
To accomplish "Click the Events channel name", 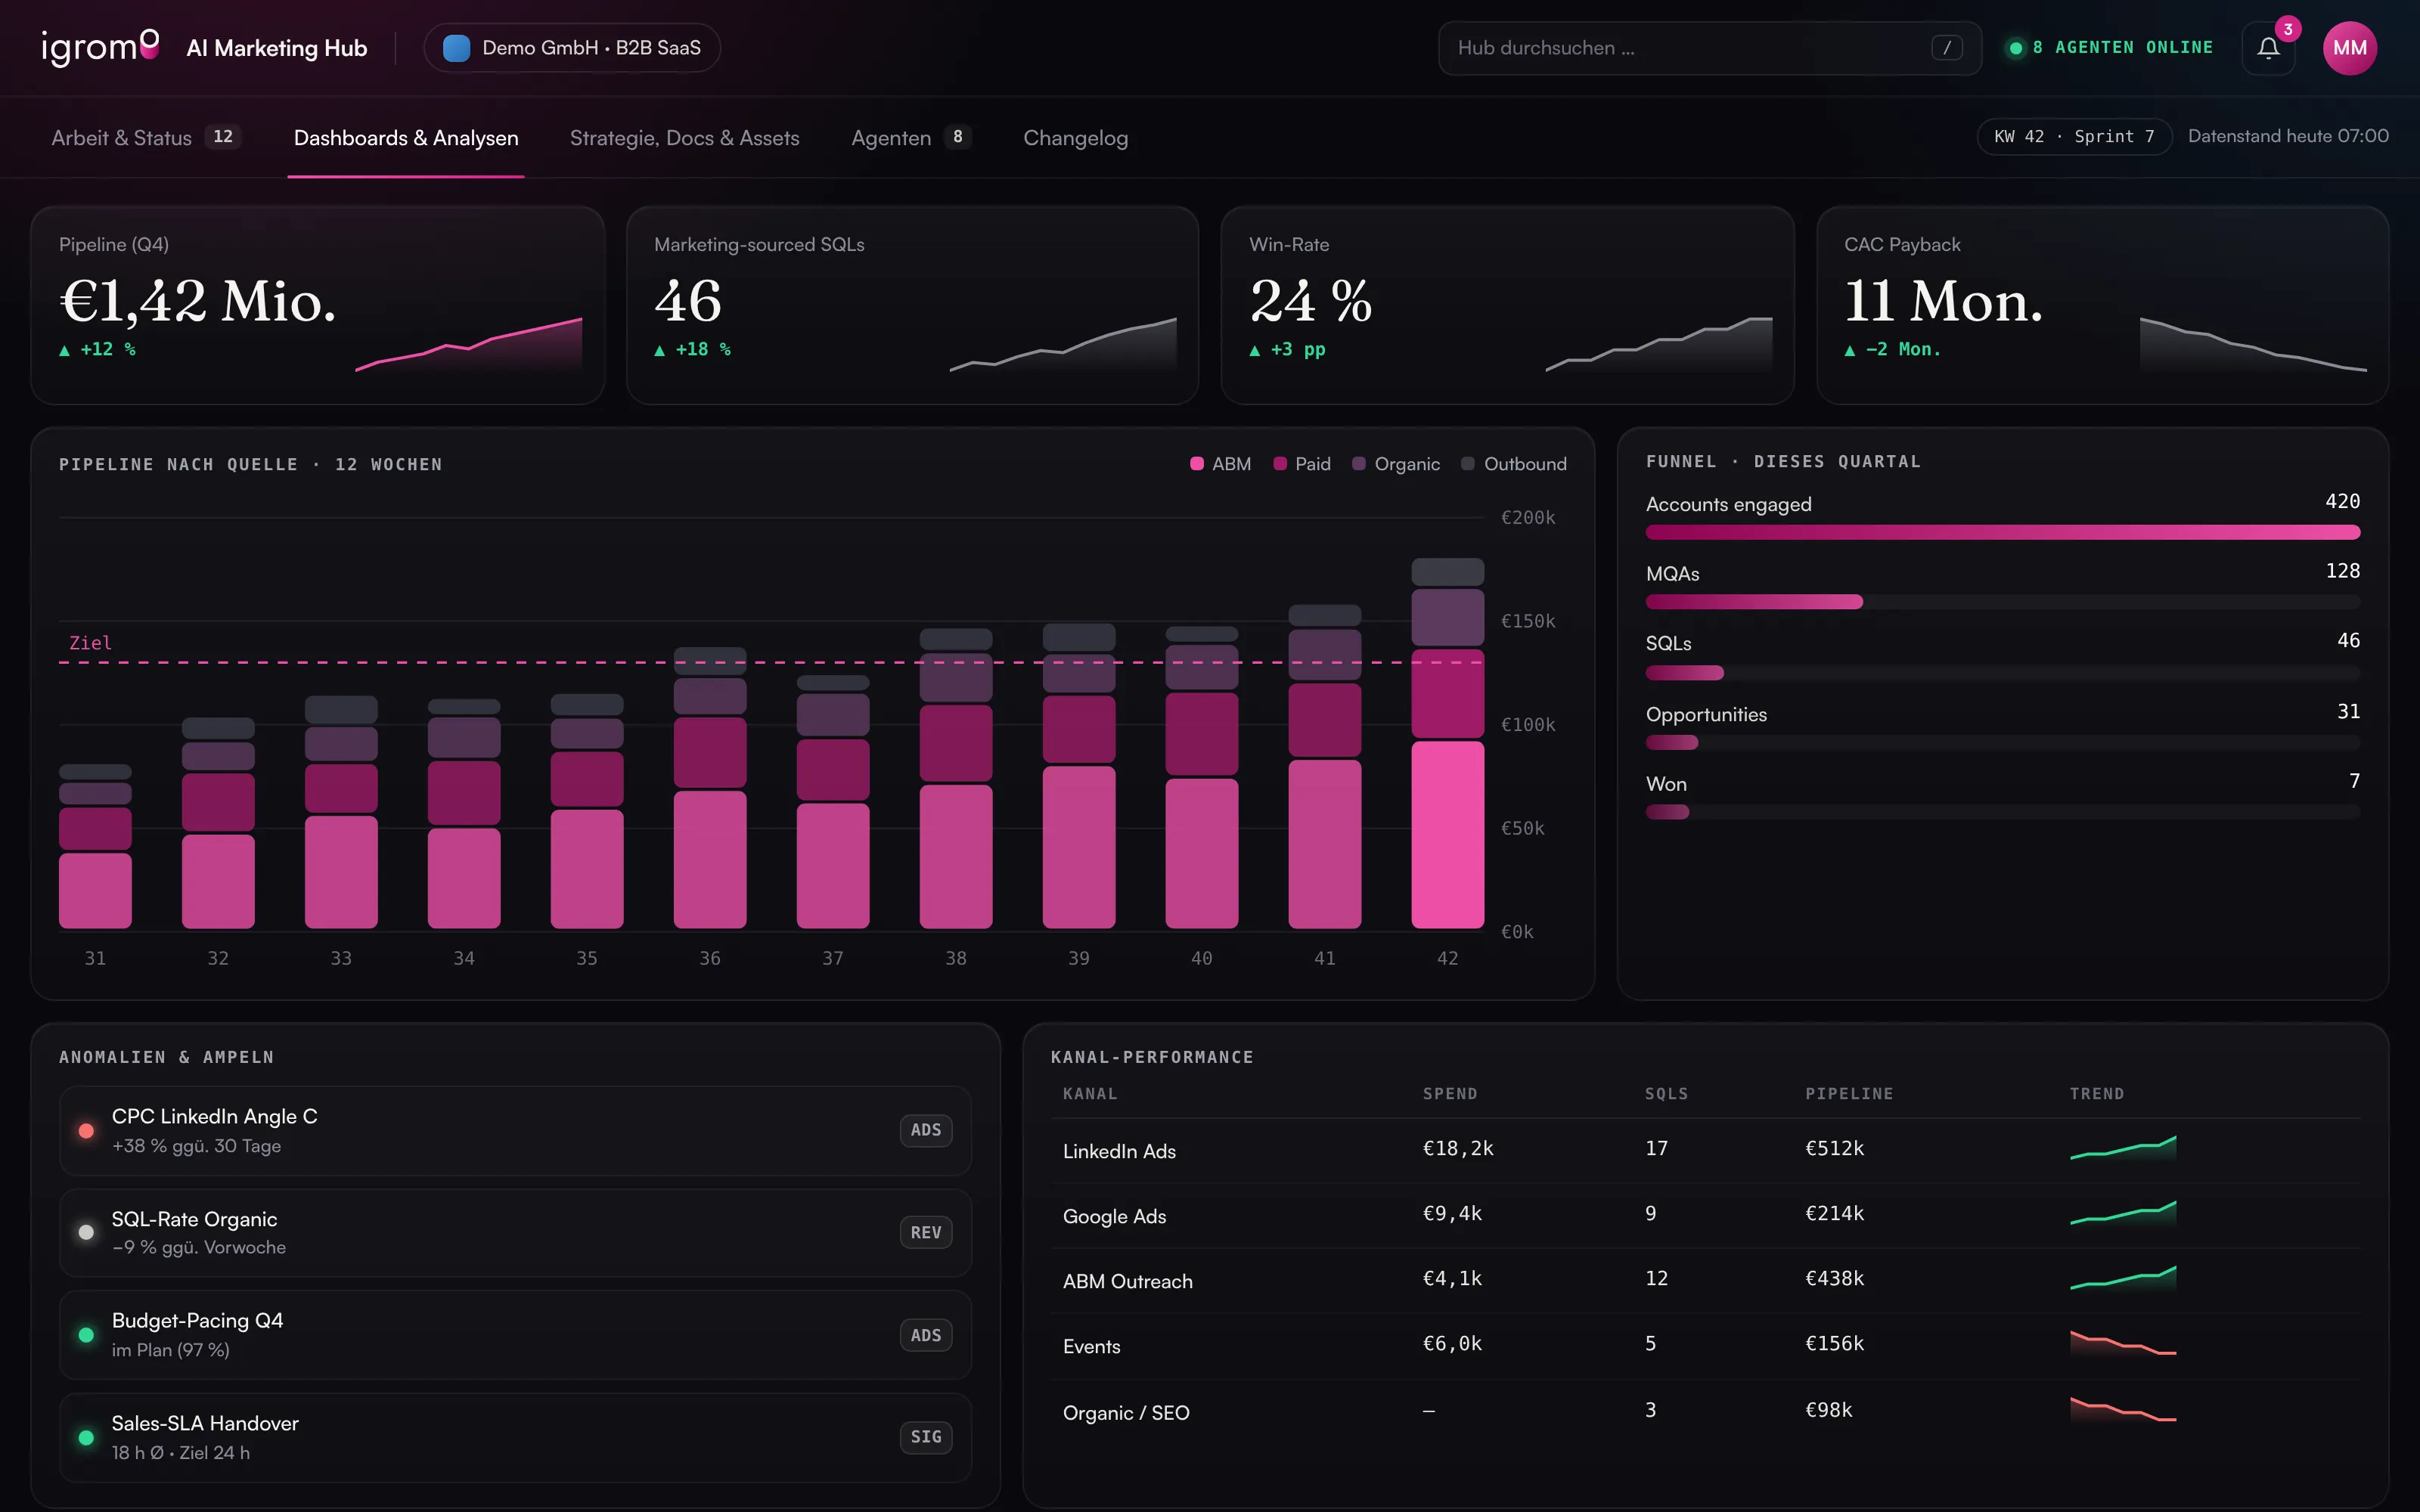I will (x=1091, y=1346).
